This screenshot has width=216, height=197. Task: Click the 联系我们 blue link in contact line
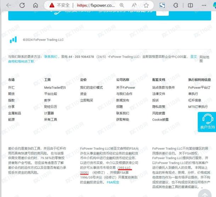51,57
